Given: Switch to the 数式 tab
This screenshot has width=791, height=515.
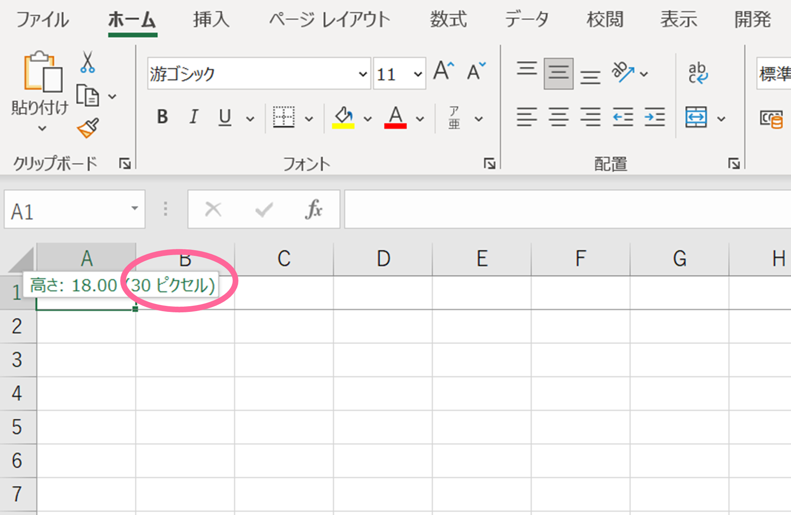Looking at the screenshot, I should point(448,19).
